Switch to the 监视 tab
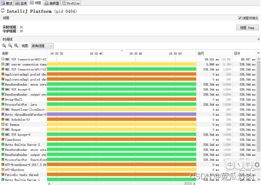The width and height of the screenshot is (261, 185). (21, 3)
